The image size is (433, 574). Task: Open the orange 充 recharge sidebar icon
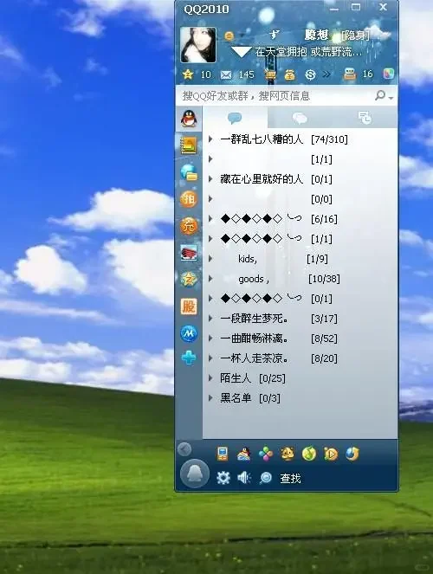pyautogui.click(x=189, y=226)
